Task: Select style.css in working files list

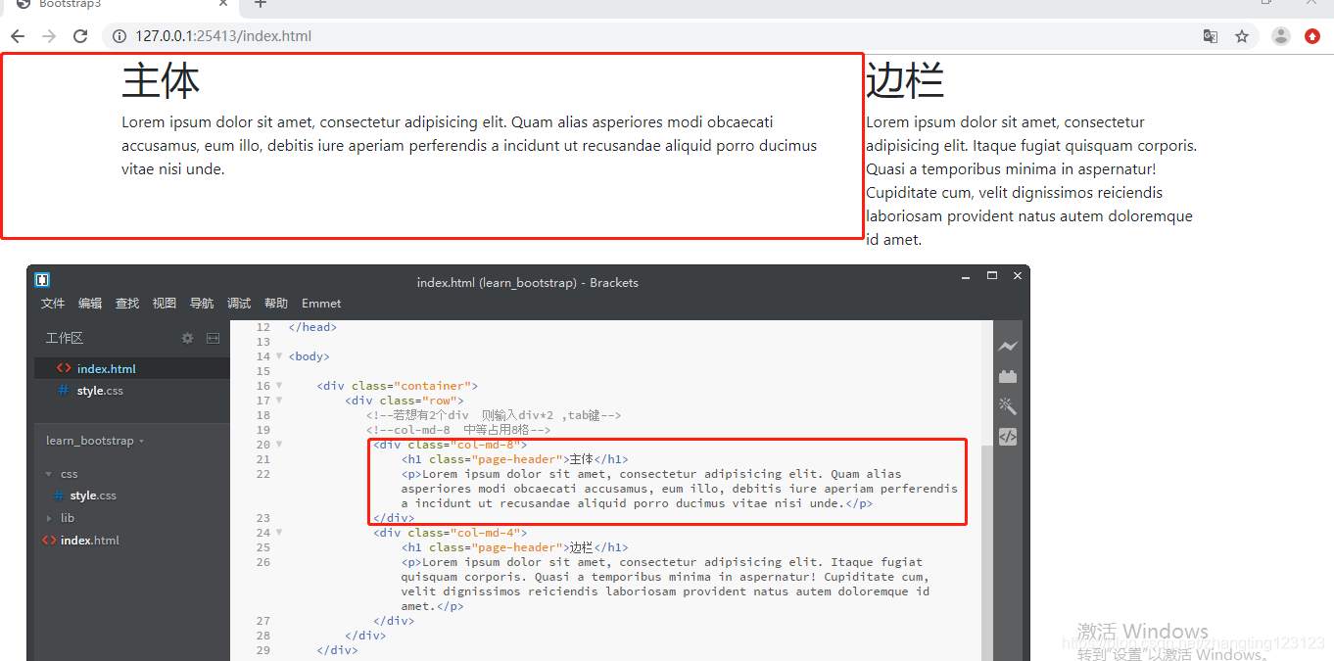Action: click(x=132, y=391)
